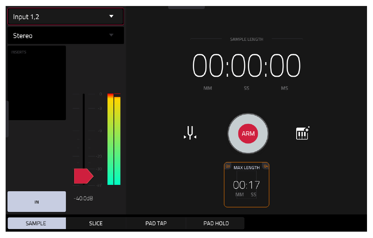Open the auto sampler keyboard icon
Image resolution: width=373 pixels, height=238 pixels.
point(303,133)
